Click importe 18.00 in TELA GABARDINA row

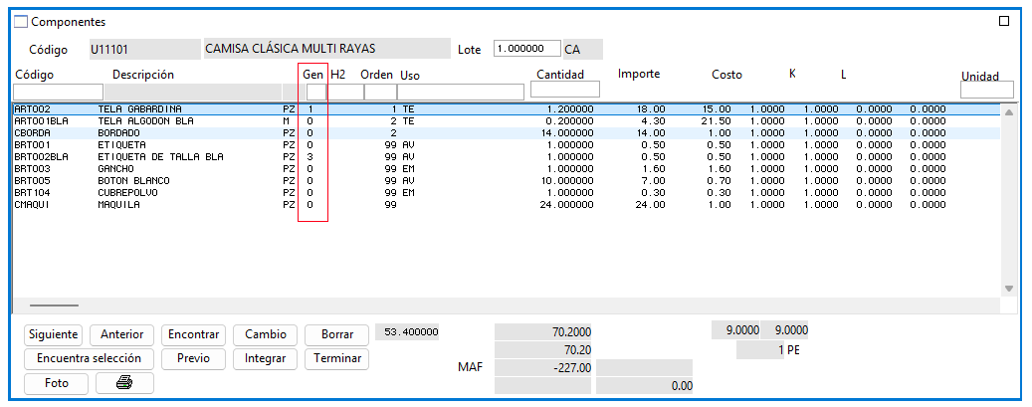point(650,109)
